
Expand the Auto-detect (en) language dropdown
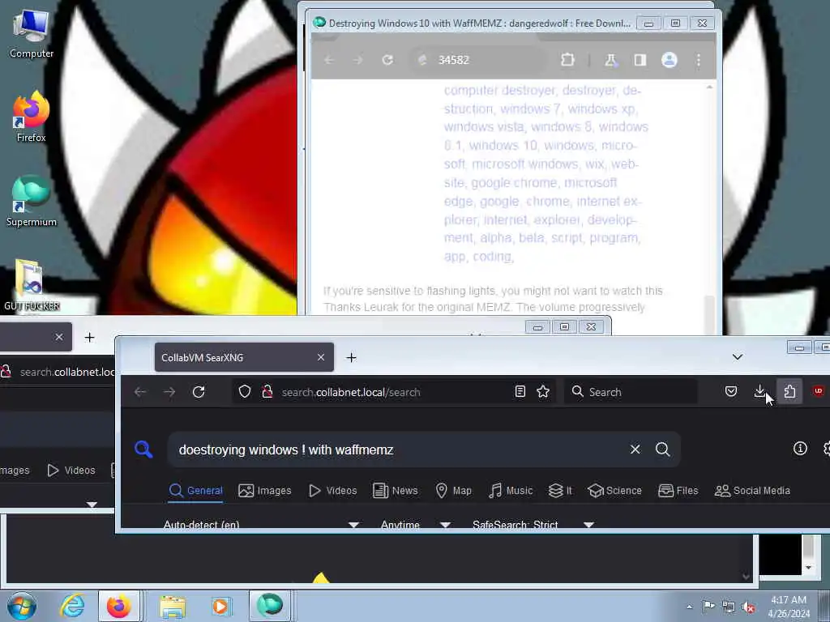pyautogui.click(x=261, y=525)
